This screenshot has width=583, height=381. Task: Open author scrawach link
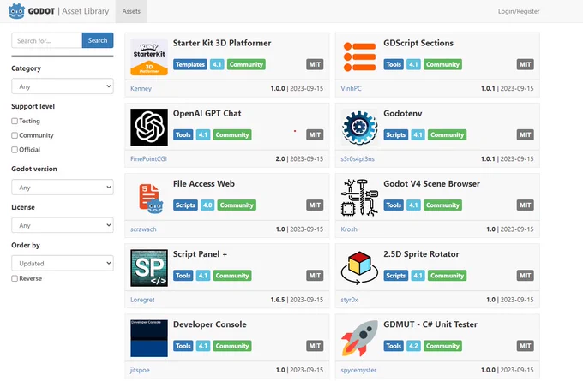[x=143, y=229]
